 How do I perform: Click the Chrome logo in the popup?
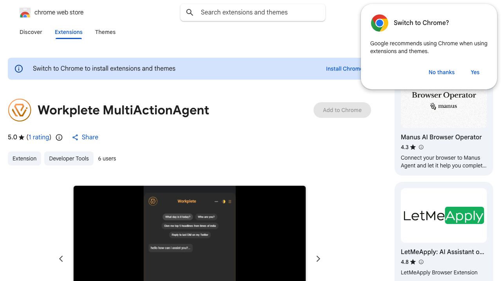click(x=380, y=23)
